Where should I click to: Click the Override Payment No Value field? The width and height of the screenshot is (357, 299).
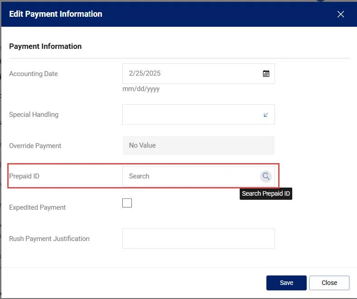(x=198, y=145)
